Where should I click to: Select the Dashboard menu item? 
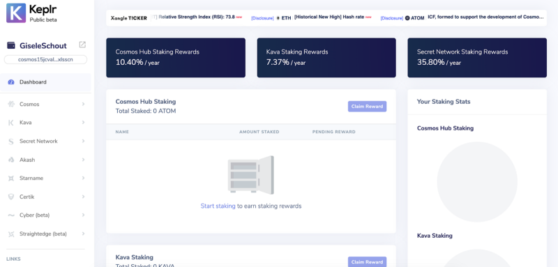(45, 82)
